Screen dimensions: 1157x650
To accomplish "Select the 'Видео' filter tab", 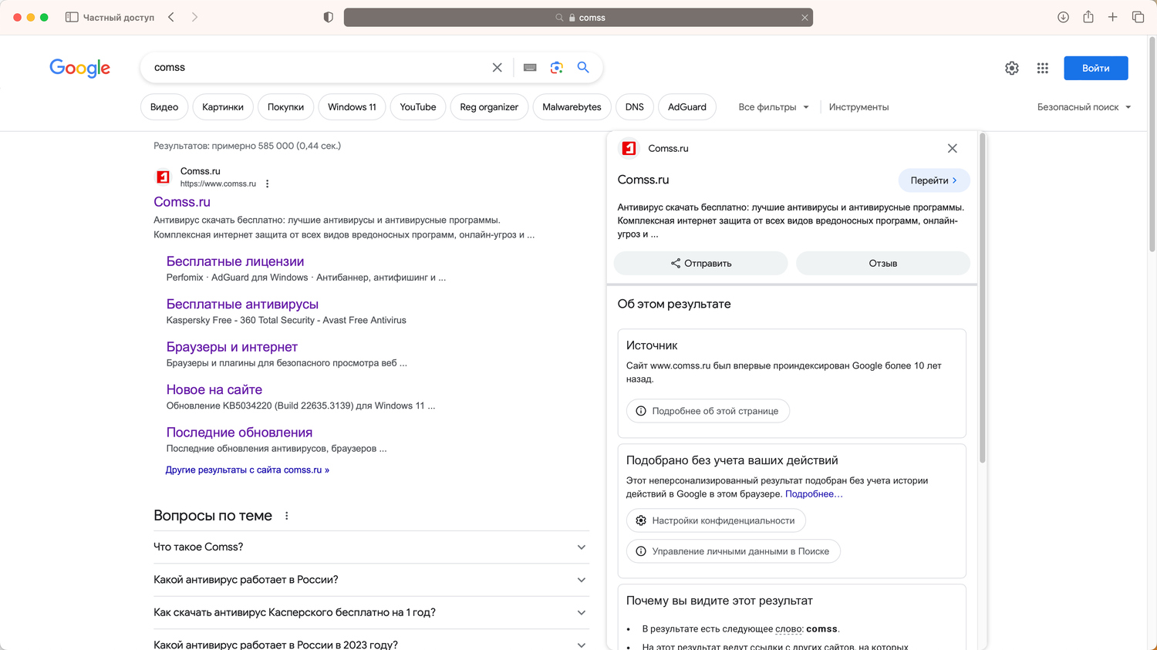I will (x=164, y=107).
